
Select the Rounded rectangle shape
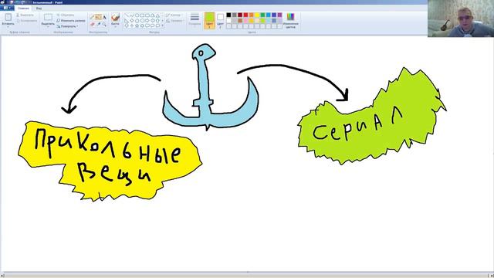pyautogui.click(x=147, y=15)
